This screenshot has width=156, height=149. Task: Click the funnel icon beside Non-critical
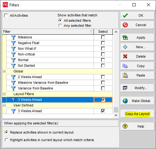tap(13, 54)
